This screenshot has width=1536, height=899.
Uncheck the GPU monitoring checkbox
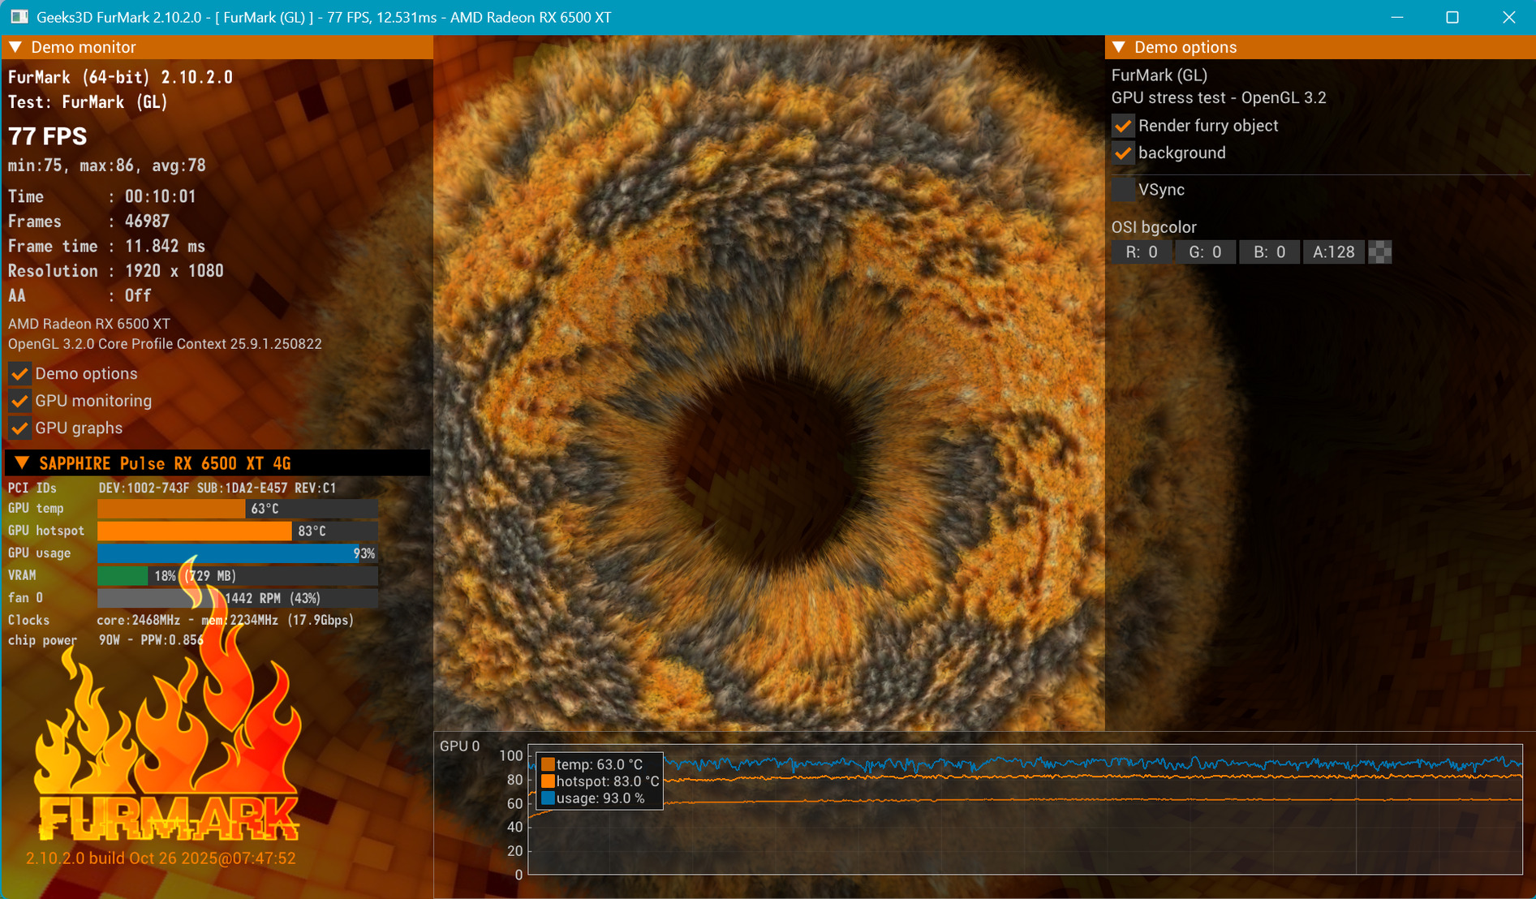pos(19,401)
